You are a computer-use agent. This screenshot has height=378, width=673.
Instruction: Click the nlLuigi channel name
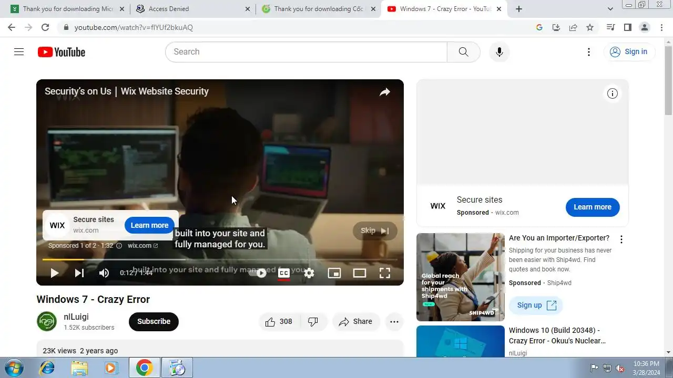76,317
